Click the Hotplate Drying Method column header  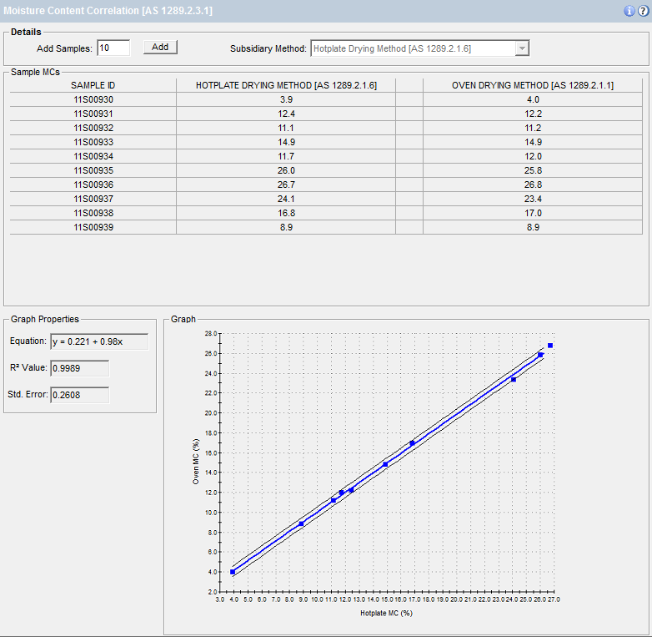click(287, 85)
